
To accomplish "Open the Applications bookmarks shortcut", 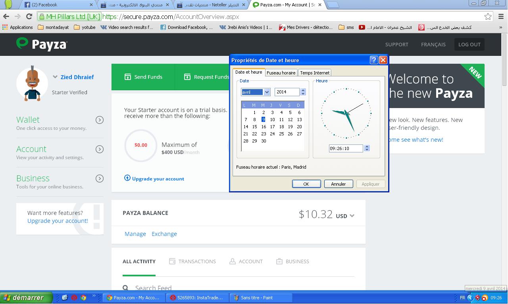I will pos(17,27).
